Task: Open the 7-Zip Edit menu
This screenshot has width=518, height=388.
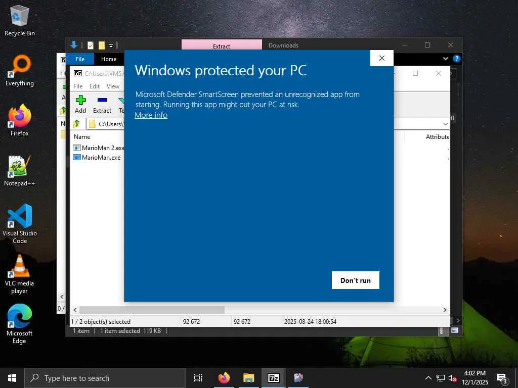Action: 95,86
